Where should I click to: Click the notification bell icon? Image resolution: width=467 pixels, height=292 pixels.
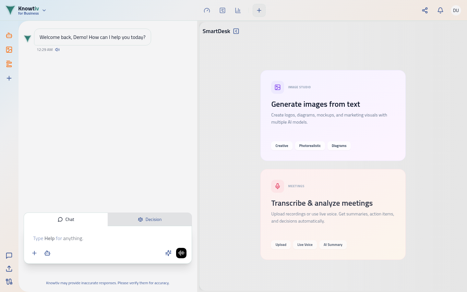pos(440,10)
